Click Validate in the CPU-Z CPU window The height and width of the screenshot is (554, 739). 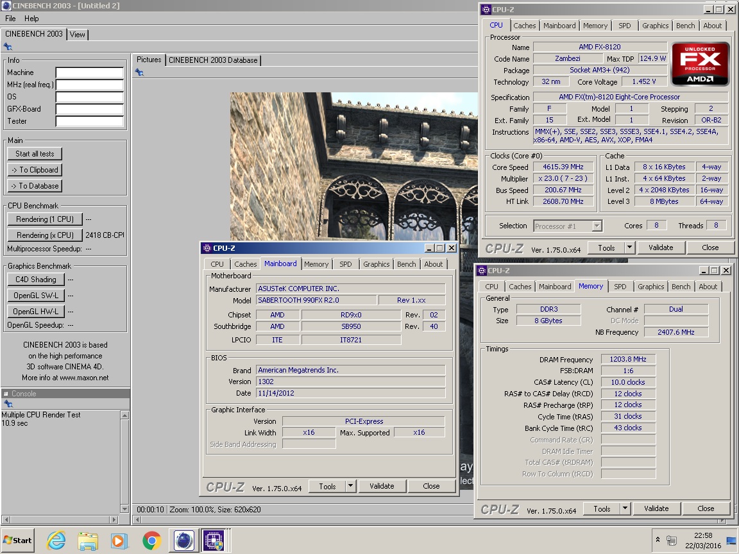[660, 248]
